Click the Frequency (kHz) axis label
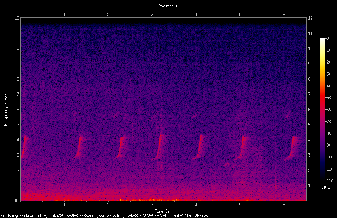The height and width of the screenshot is (218, 337). tap(6, 110)
